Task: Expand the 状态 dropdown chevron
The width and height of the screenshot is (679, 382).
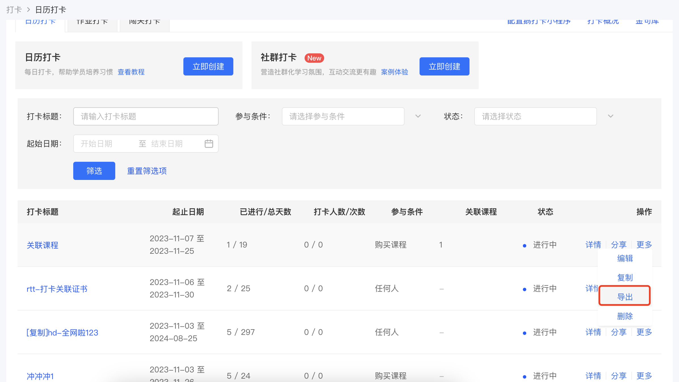Action: point(611,116)
